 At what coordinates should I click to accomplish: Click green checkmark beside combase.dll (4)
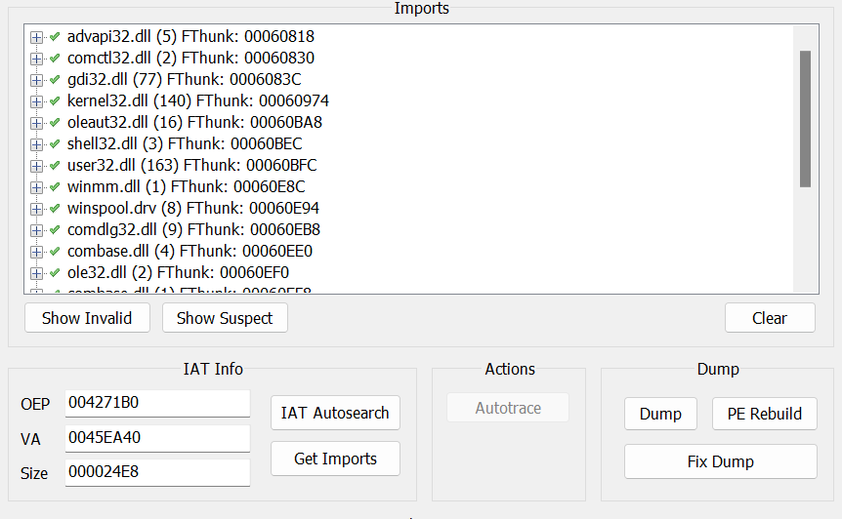[55, 251]
